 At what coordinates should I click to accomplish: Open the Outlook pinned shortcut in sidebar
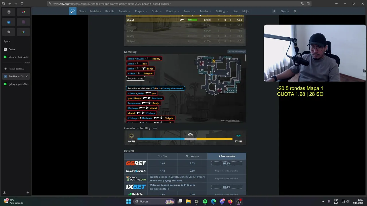tap(9, 22)
